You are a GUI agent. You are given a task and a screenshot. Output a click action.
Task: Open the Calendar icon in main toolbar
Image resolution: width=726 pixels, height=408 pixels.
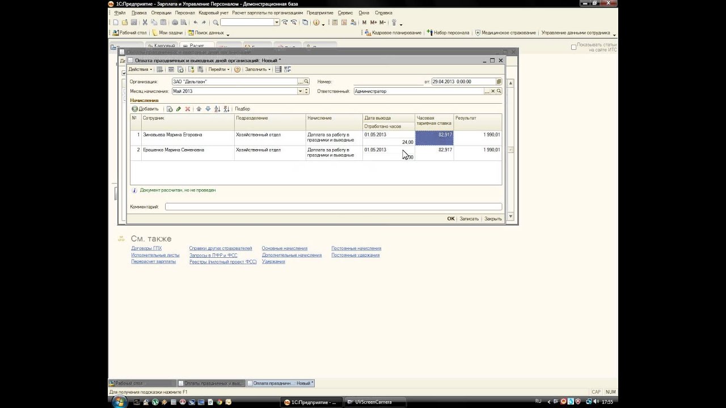pos(344,23)
